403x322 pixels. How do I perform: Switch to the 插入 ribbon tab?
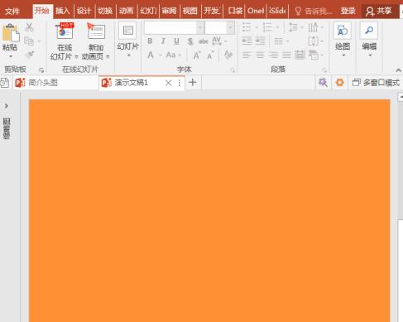pos(63,11)
